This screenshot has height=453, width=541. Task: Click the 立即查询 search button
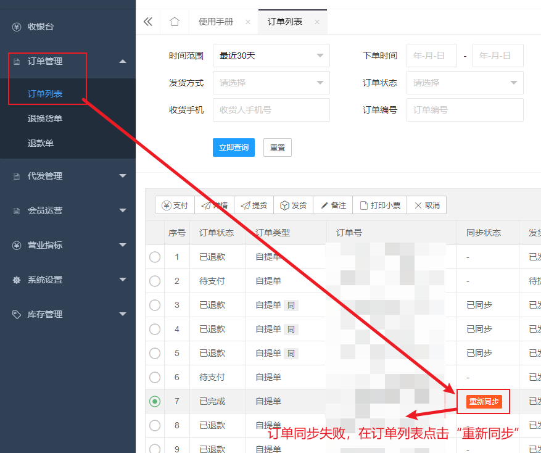tap(234, 148)
